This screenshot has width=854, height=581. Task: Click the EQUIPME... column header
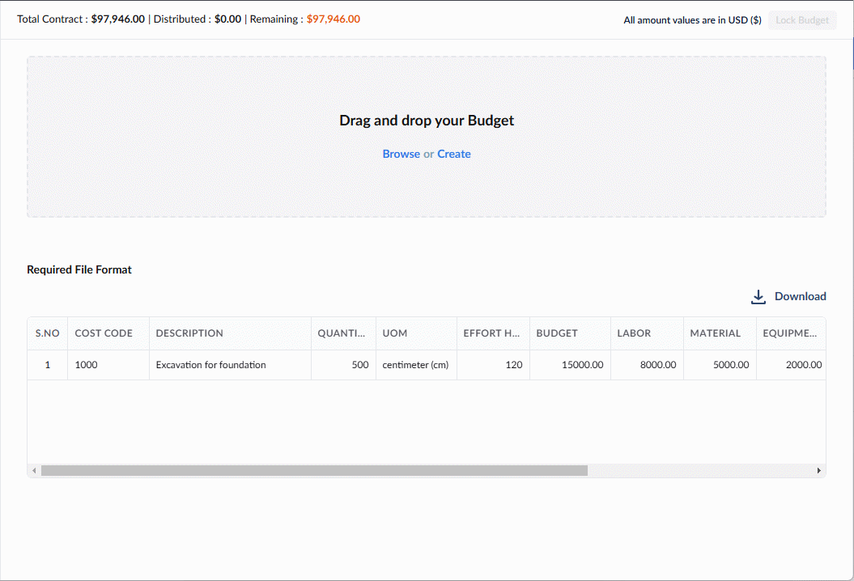[x=791, y=333]
